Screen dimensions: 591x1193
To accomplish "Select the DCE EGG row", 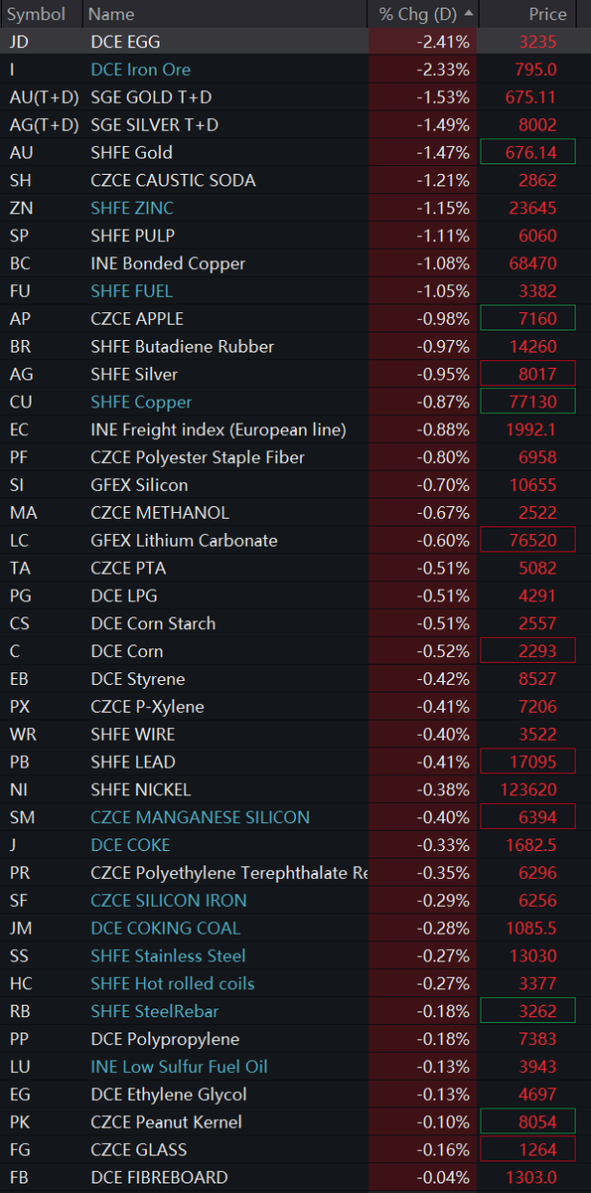I will (x=295, y=42).
